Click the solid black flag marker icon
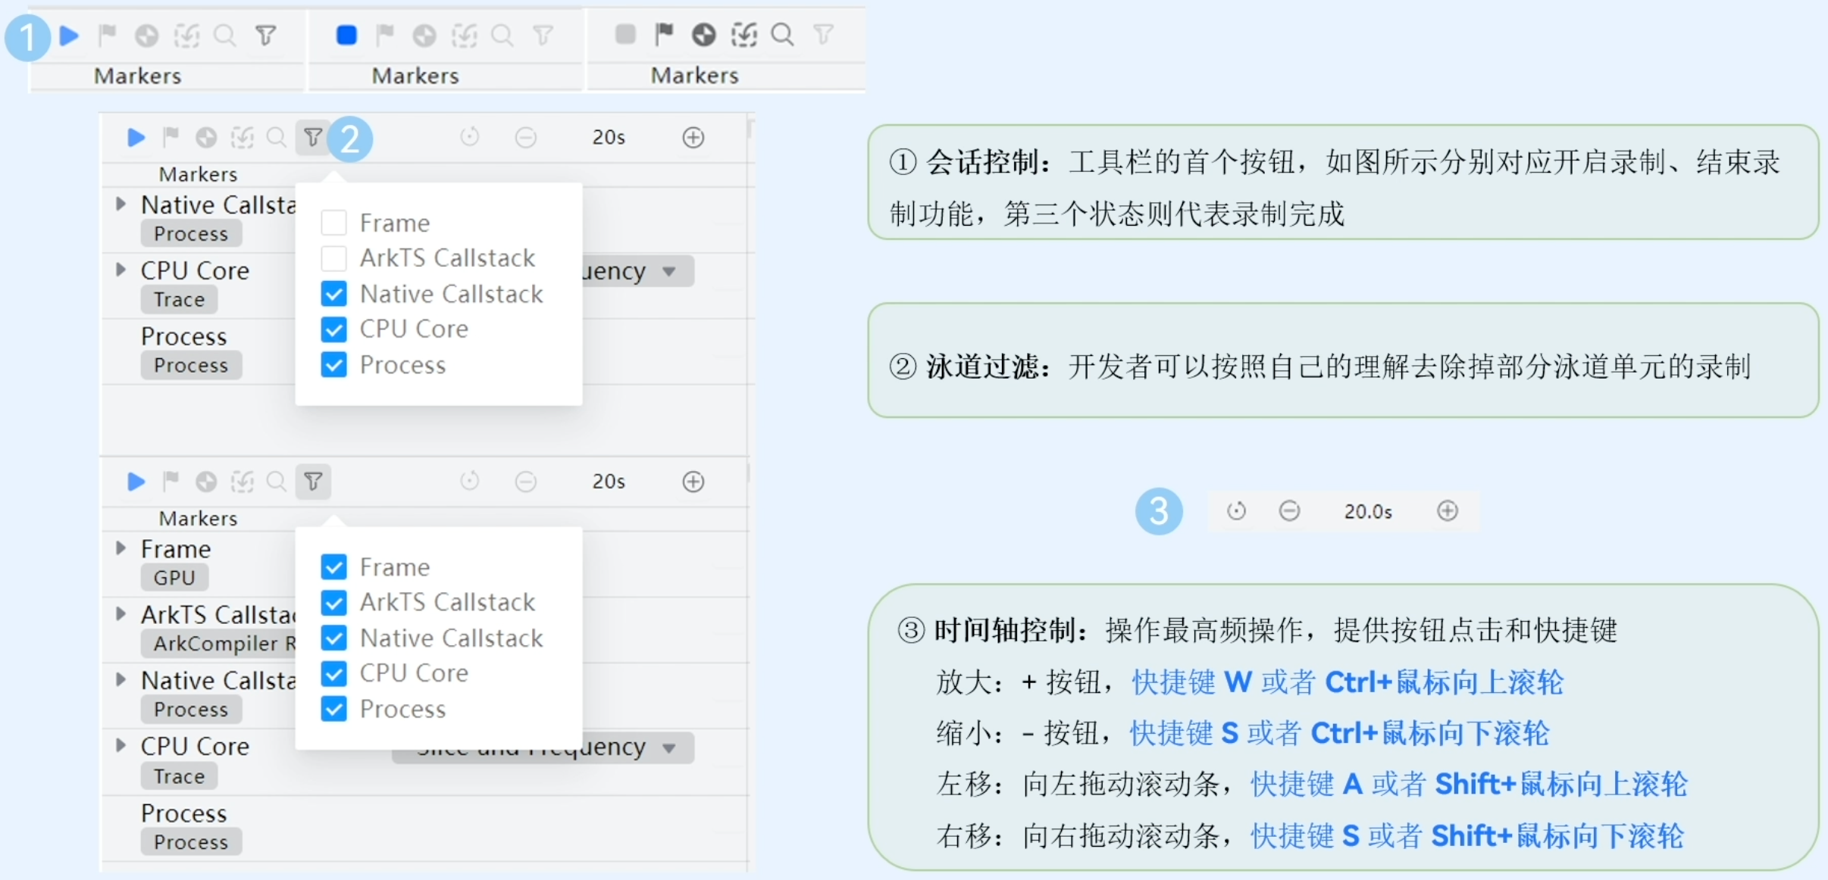The image size is (1828, 880). 664,34
